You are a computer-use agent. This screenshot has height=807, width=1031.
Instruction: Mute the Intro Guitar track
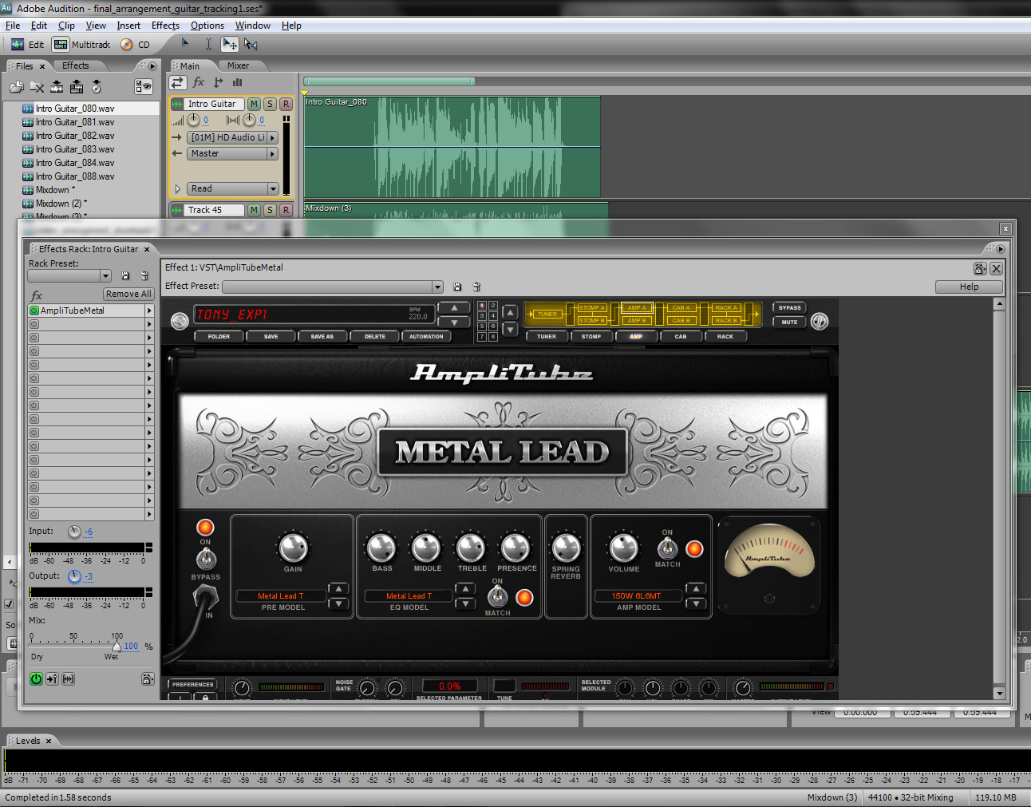tap(254, 104)
